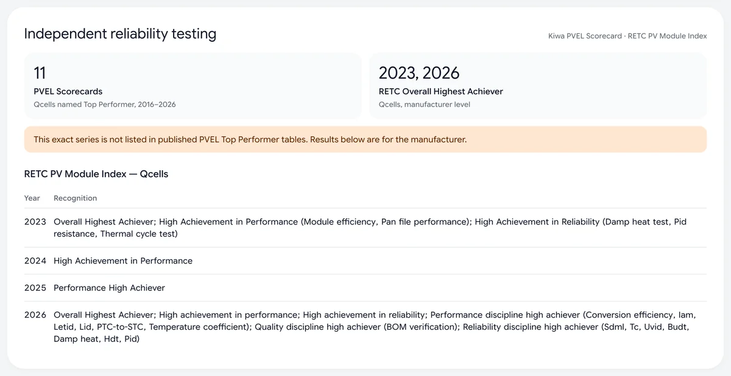Viewport: 731px width, 376px height.
Task: Click the 2026 recognition text with discipline high achievers
Action: coord(375,327)
